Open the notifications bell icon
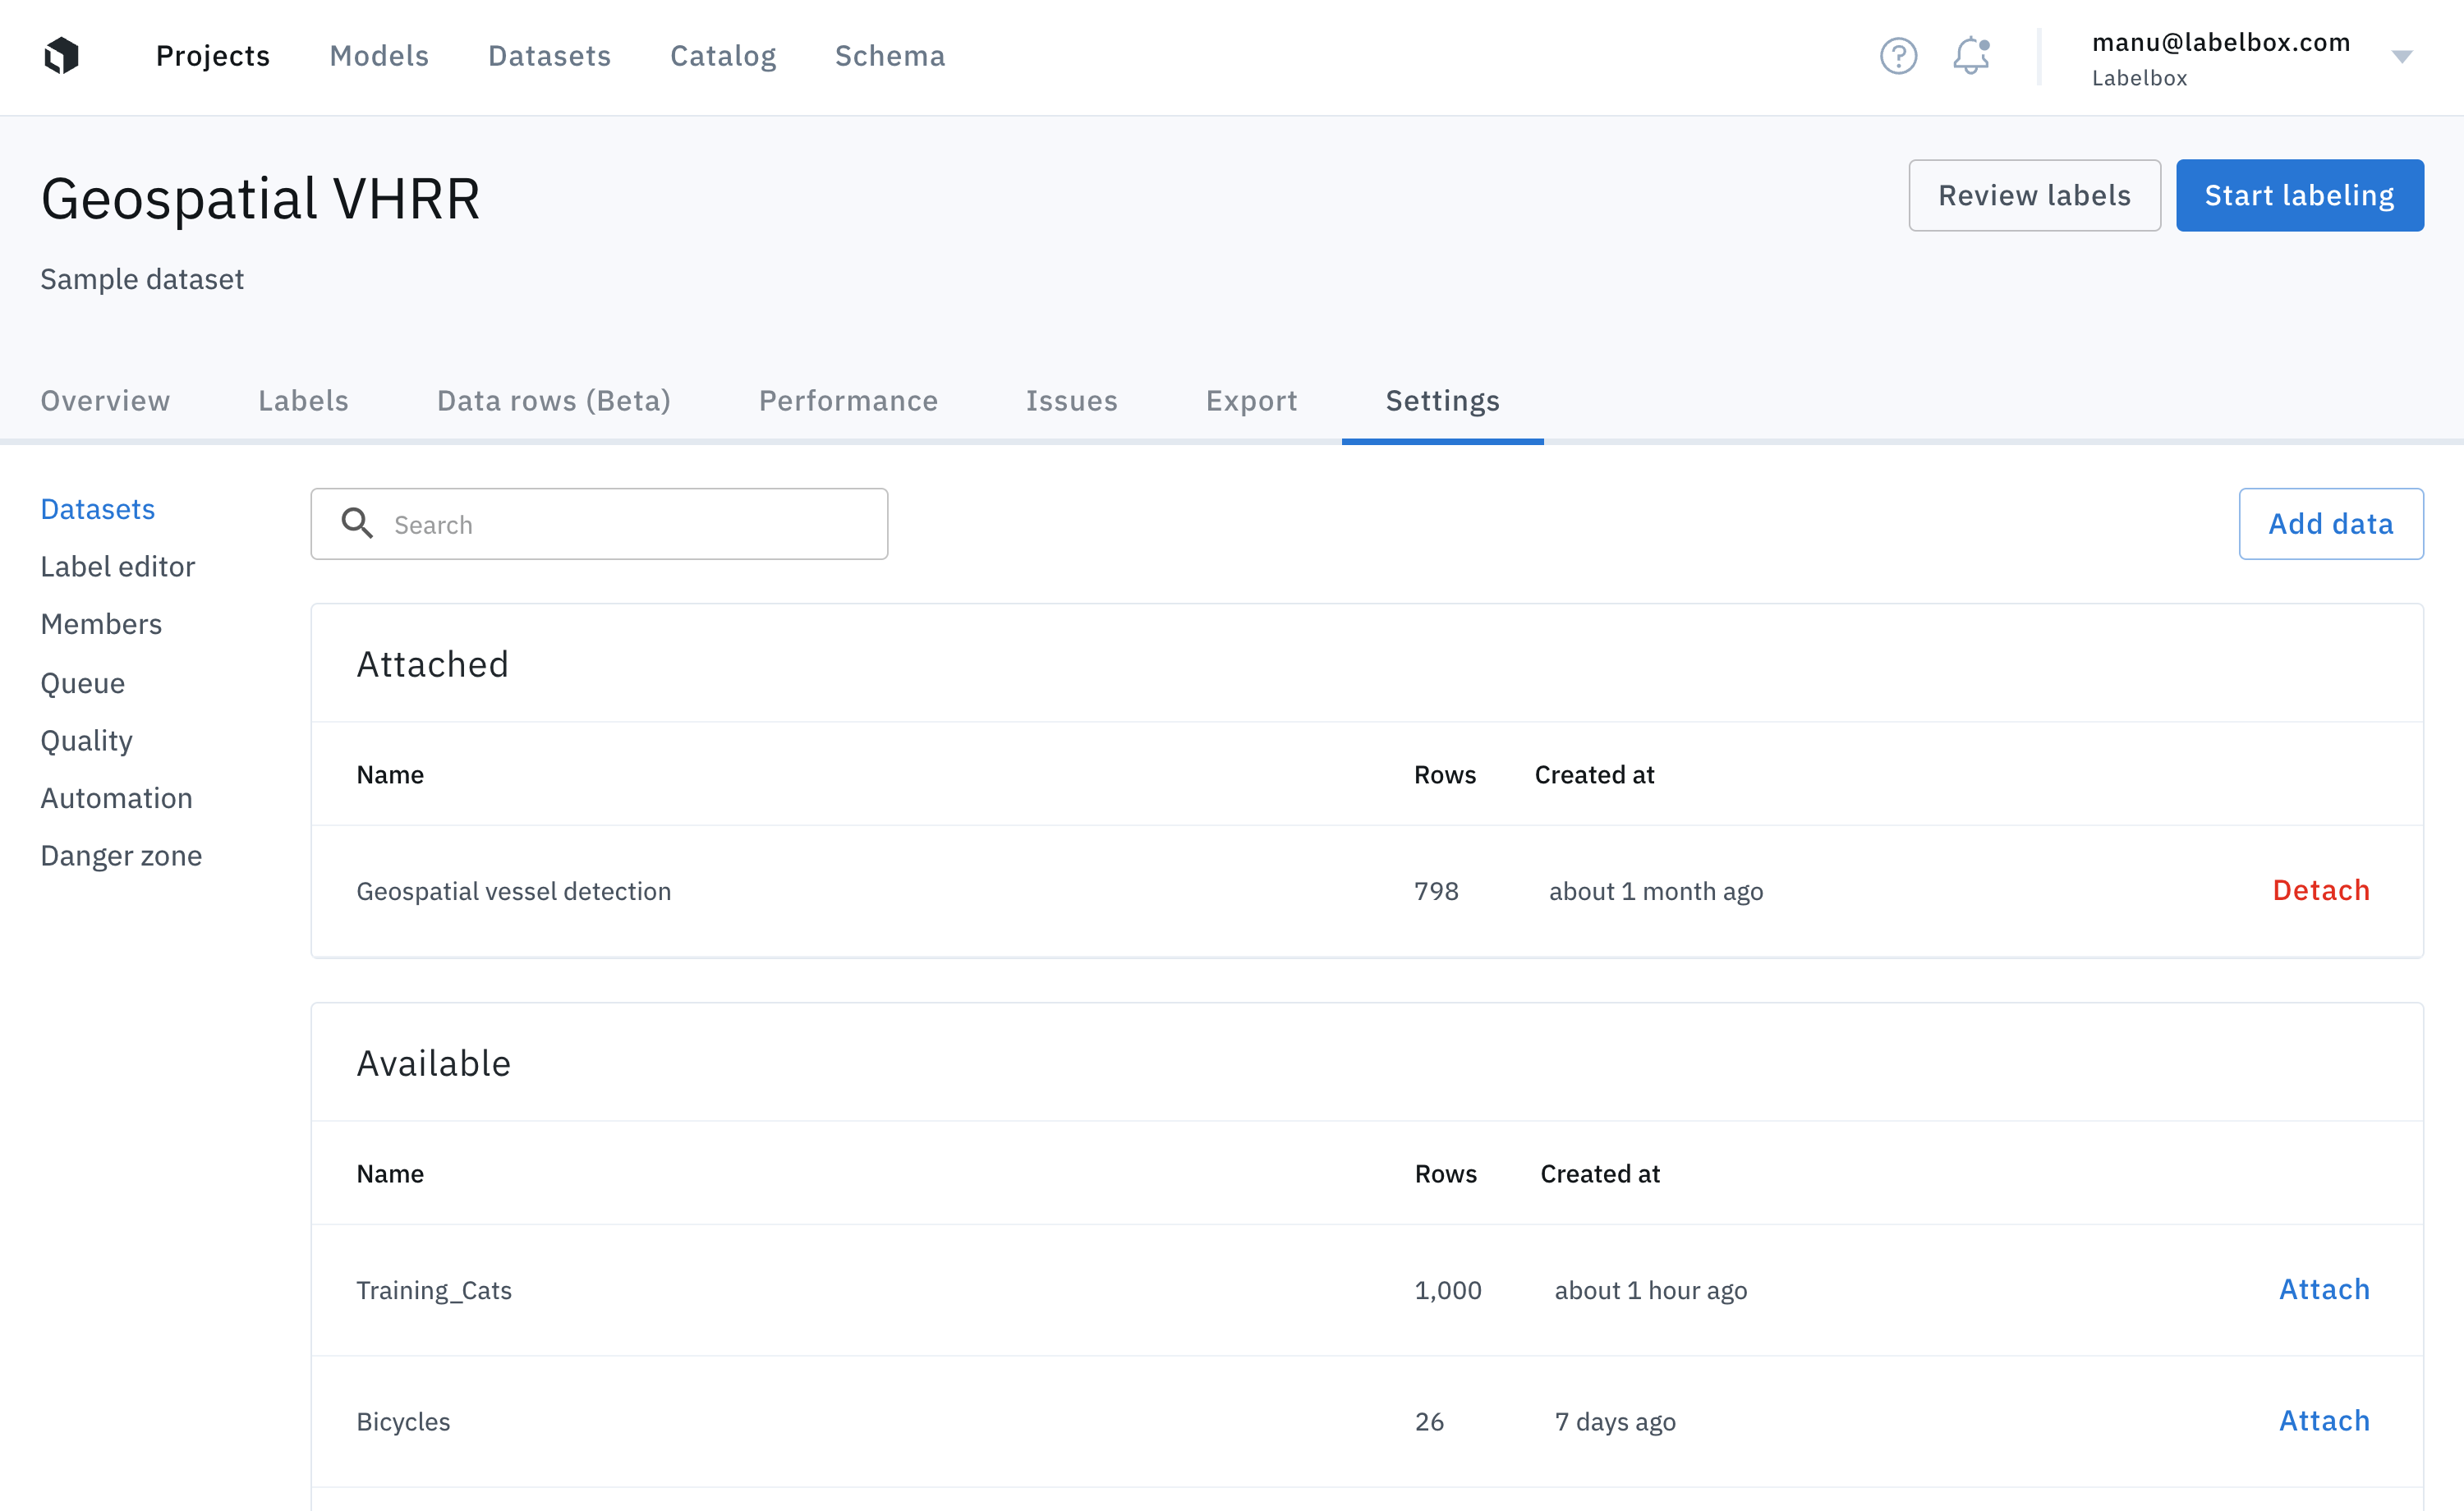The image size is (2464, 1511). click(x=1970, y=56)
